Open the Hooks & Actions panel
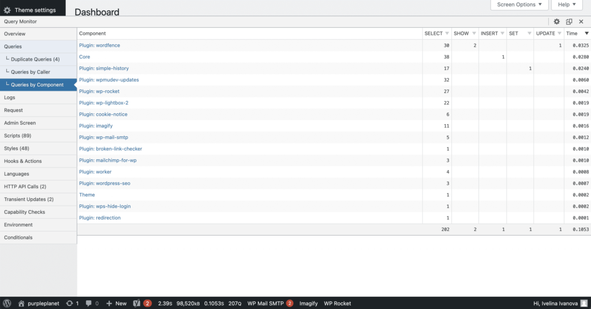 coord(23,161)
